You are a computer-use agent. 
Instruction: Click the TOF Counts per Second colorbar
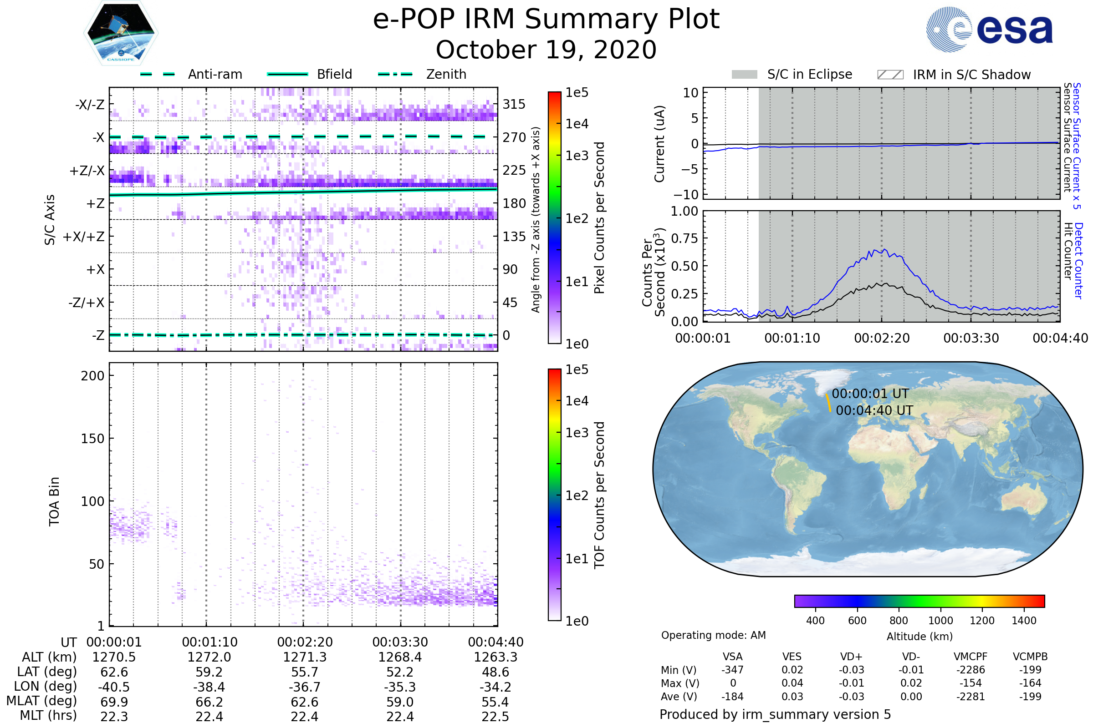554,495
